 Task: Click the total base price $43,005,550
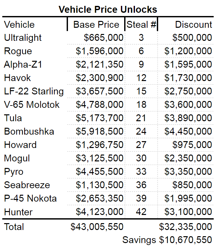97,227
